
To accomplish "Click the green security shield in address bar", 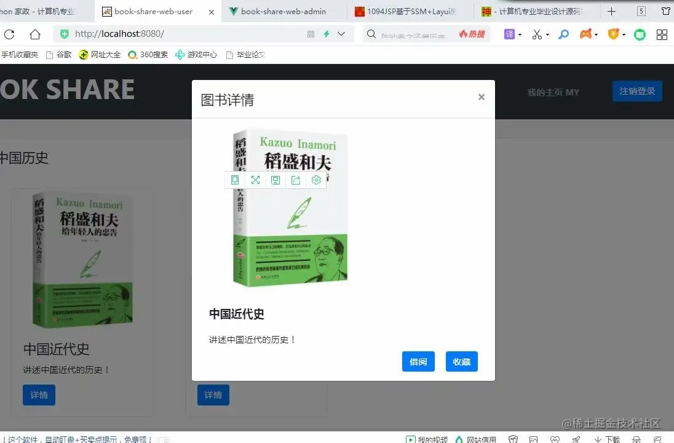I will point(65,34).
